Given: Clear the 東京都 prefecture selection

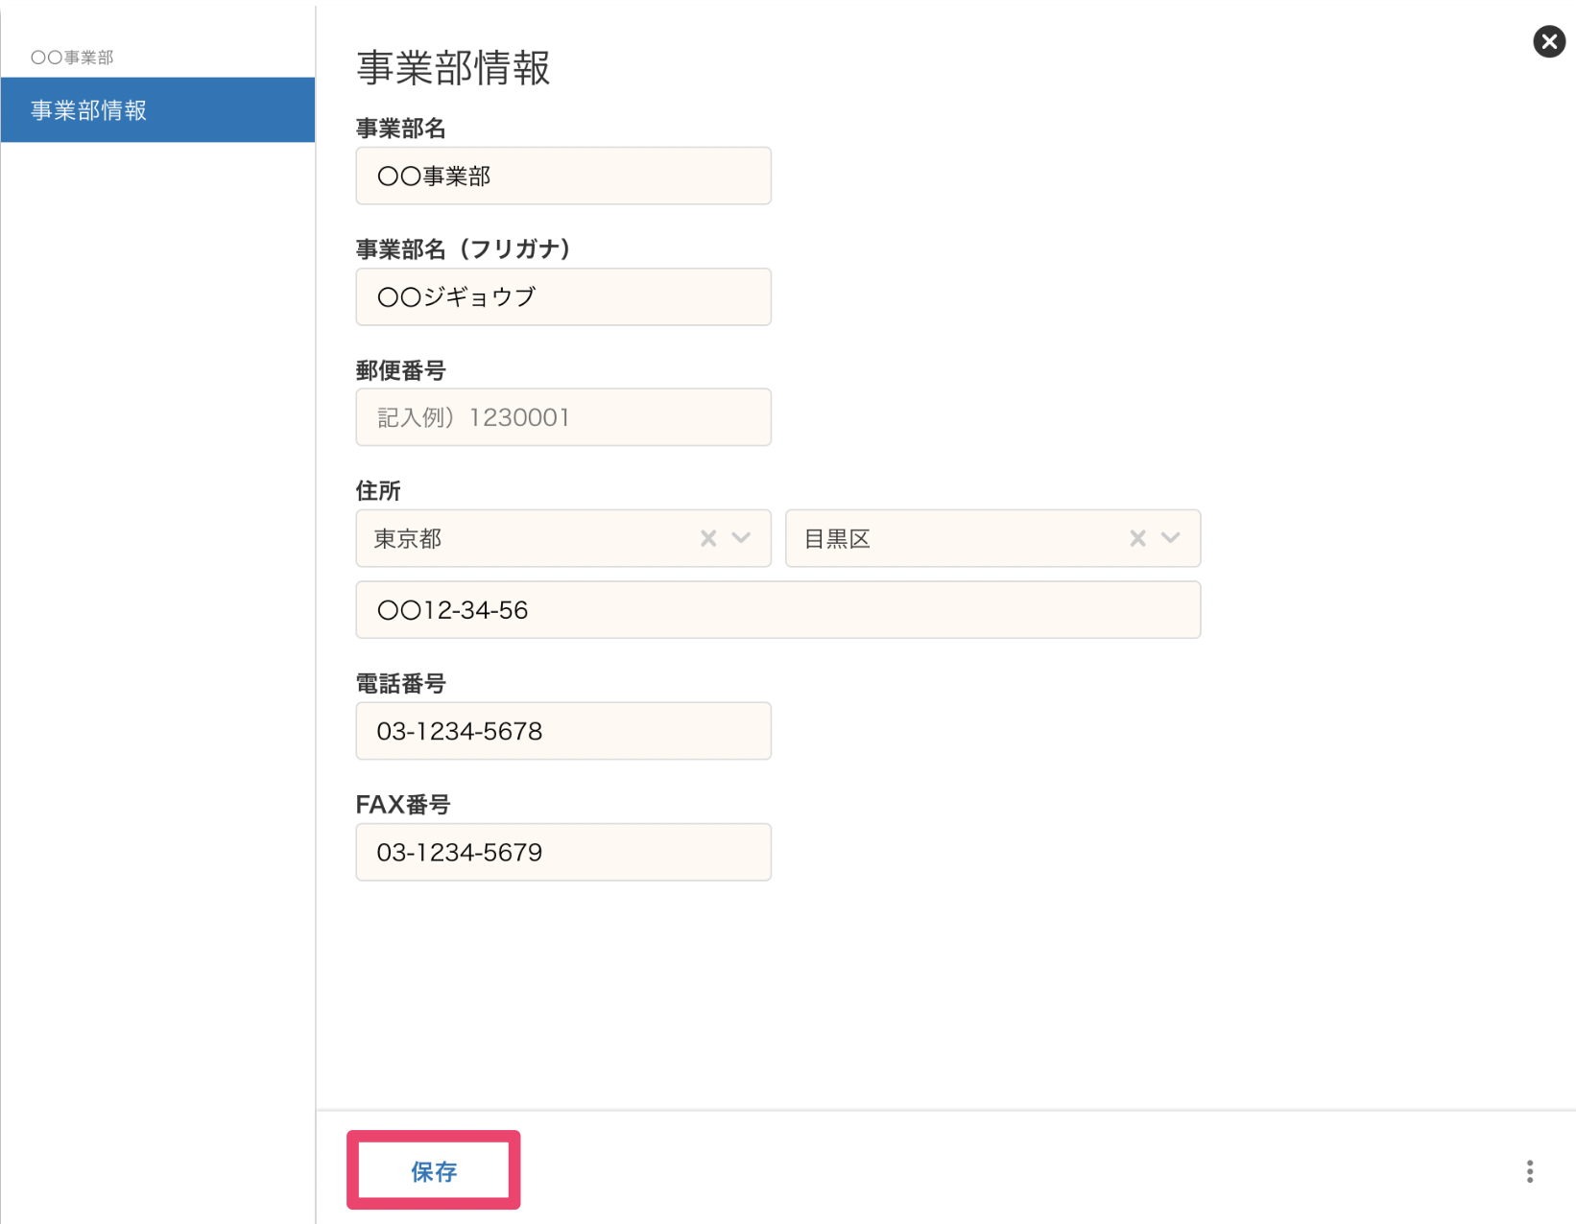Looking at the screenshot, I should pyautogui.click(x=708, y=538).
